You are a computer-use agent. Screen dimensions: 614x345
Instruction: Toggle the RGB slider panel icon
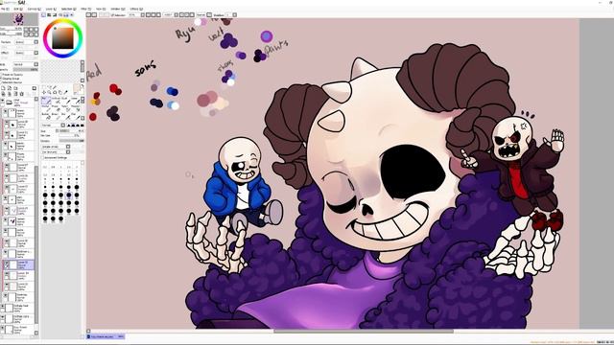[x=49, y=15]
